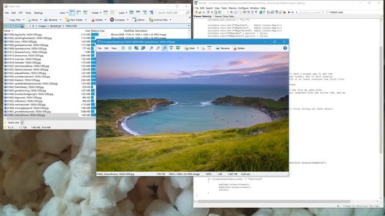Click the Archive Files toolbar button
Viewport: 385px width, 216px height.
[158, 20]
